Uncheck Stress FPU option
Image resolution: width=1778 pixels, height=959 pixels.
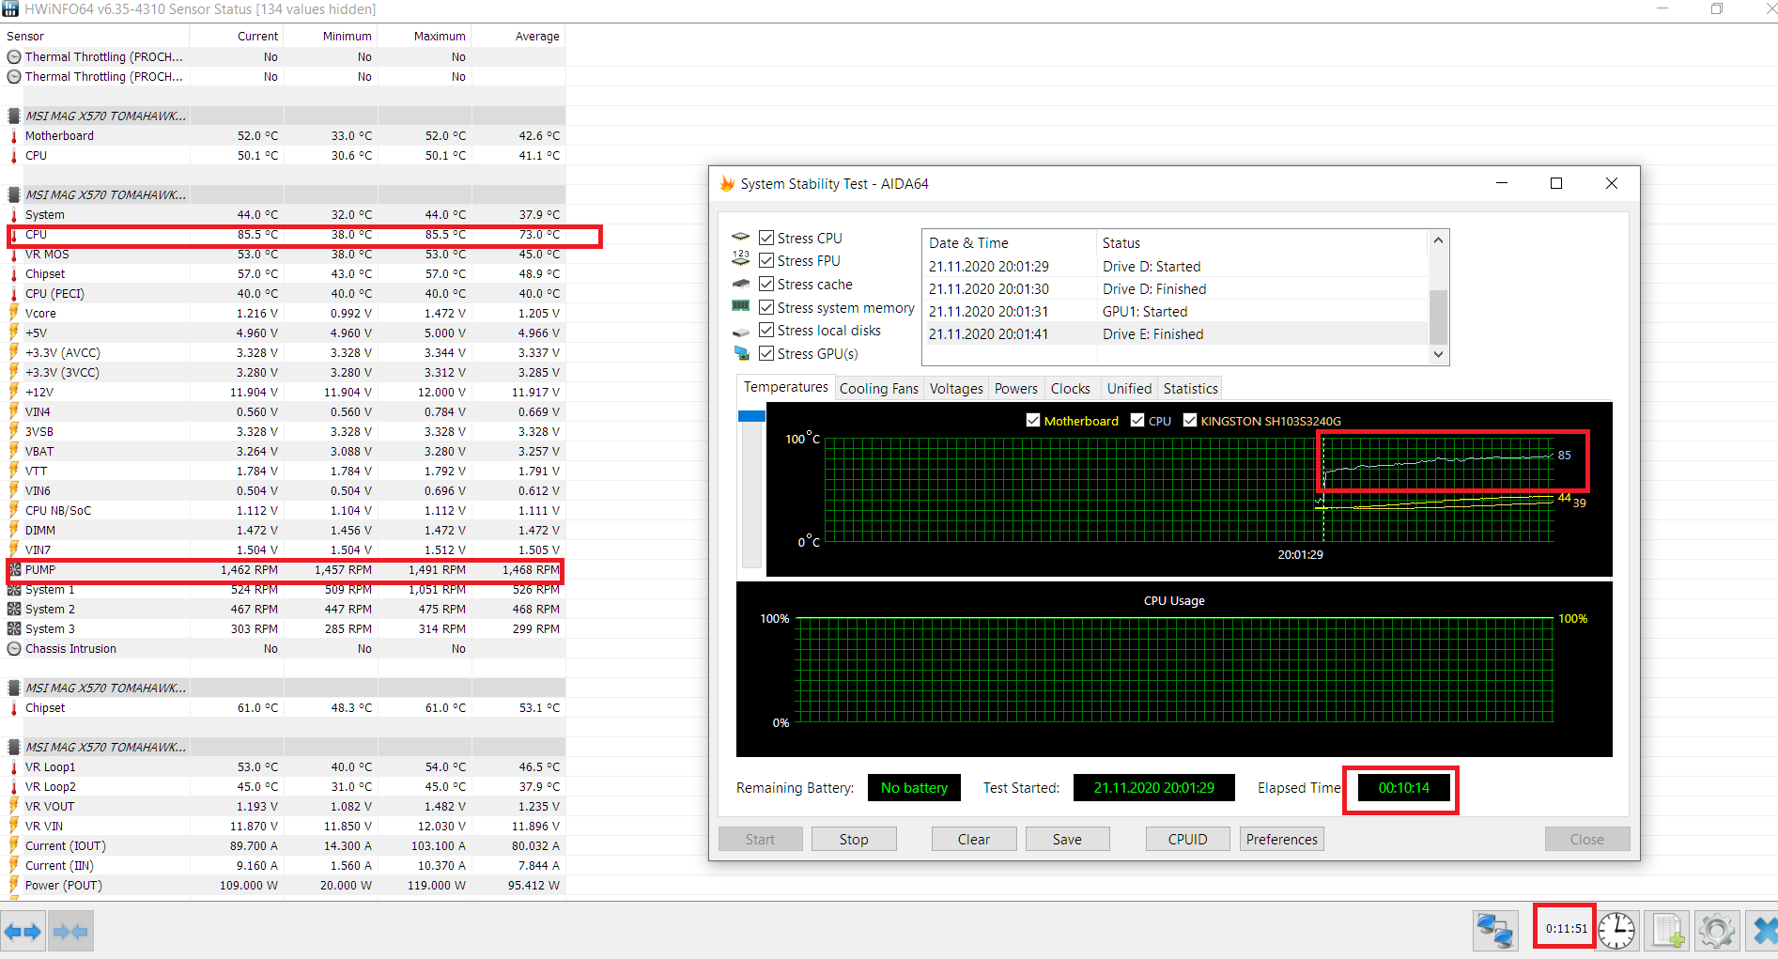click(766, 260)
